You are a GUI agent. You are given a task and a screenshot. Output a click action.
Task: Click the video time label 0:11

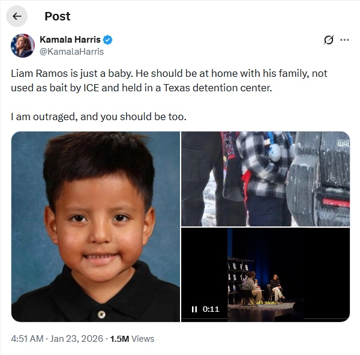[211, 309]
